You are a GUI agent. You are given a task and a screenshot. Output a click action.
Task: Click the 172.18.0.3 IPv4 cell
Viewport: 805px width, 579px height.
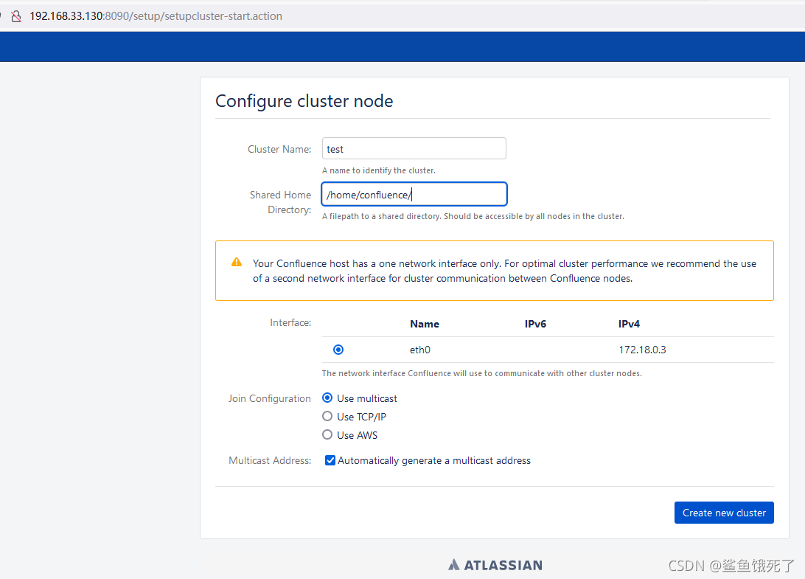[x=642, y=350]
